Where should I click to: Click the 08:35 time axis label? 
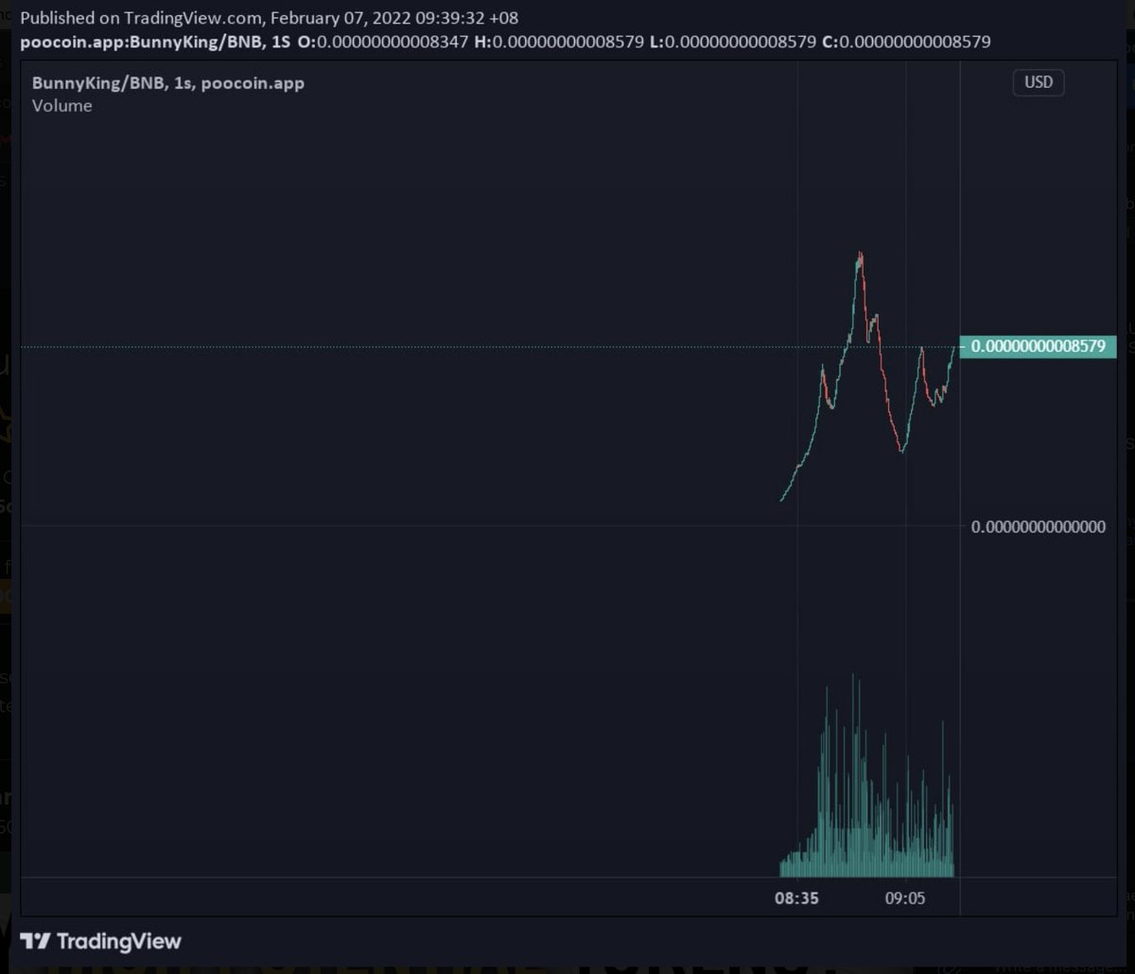pos(796,898)
